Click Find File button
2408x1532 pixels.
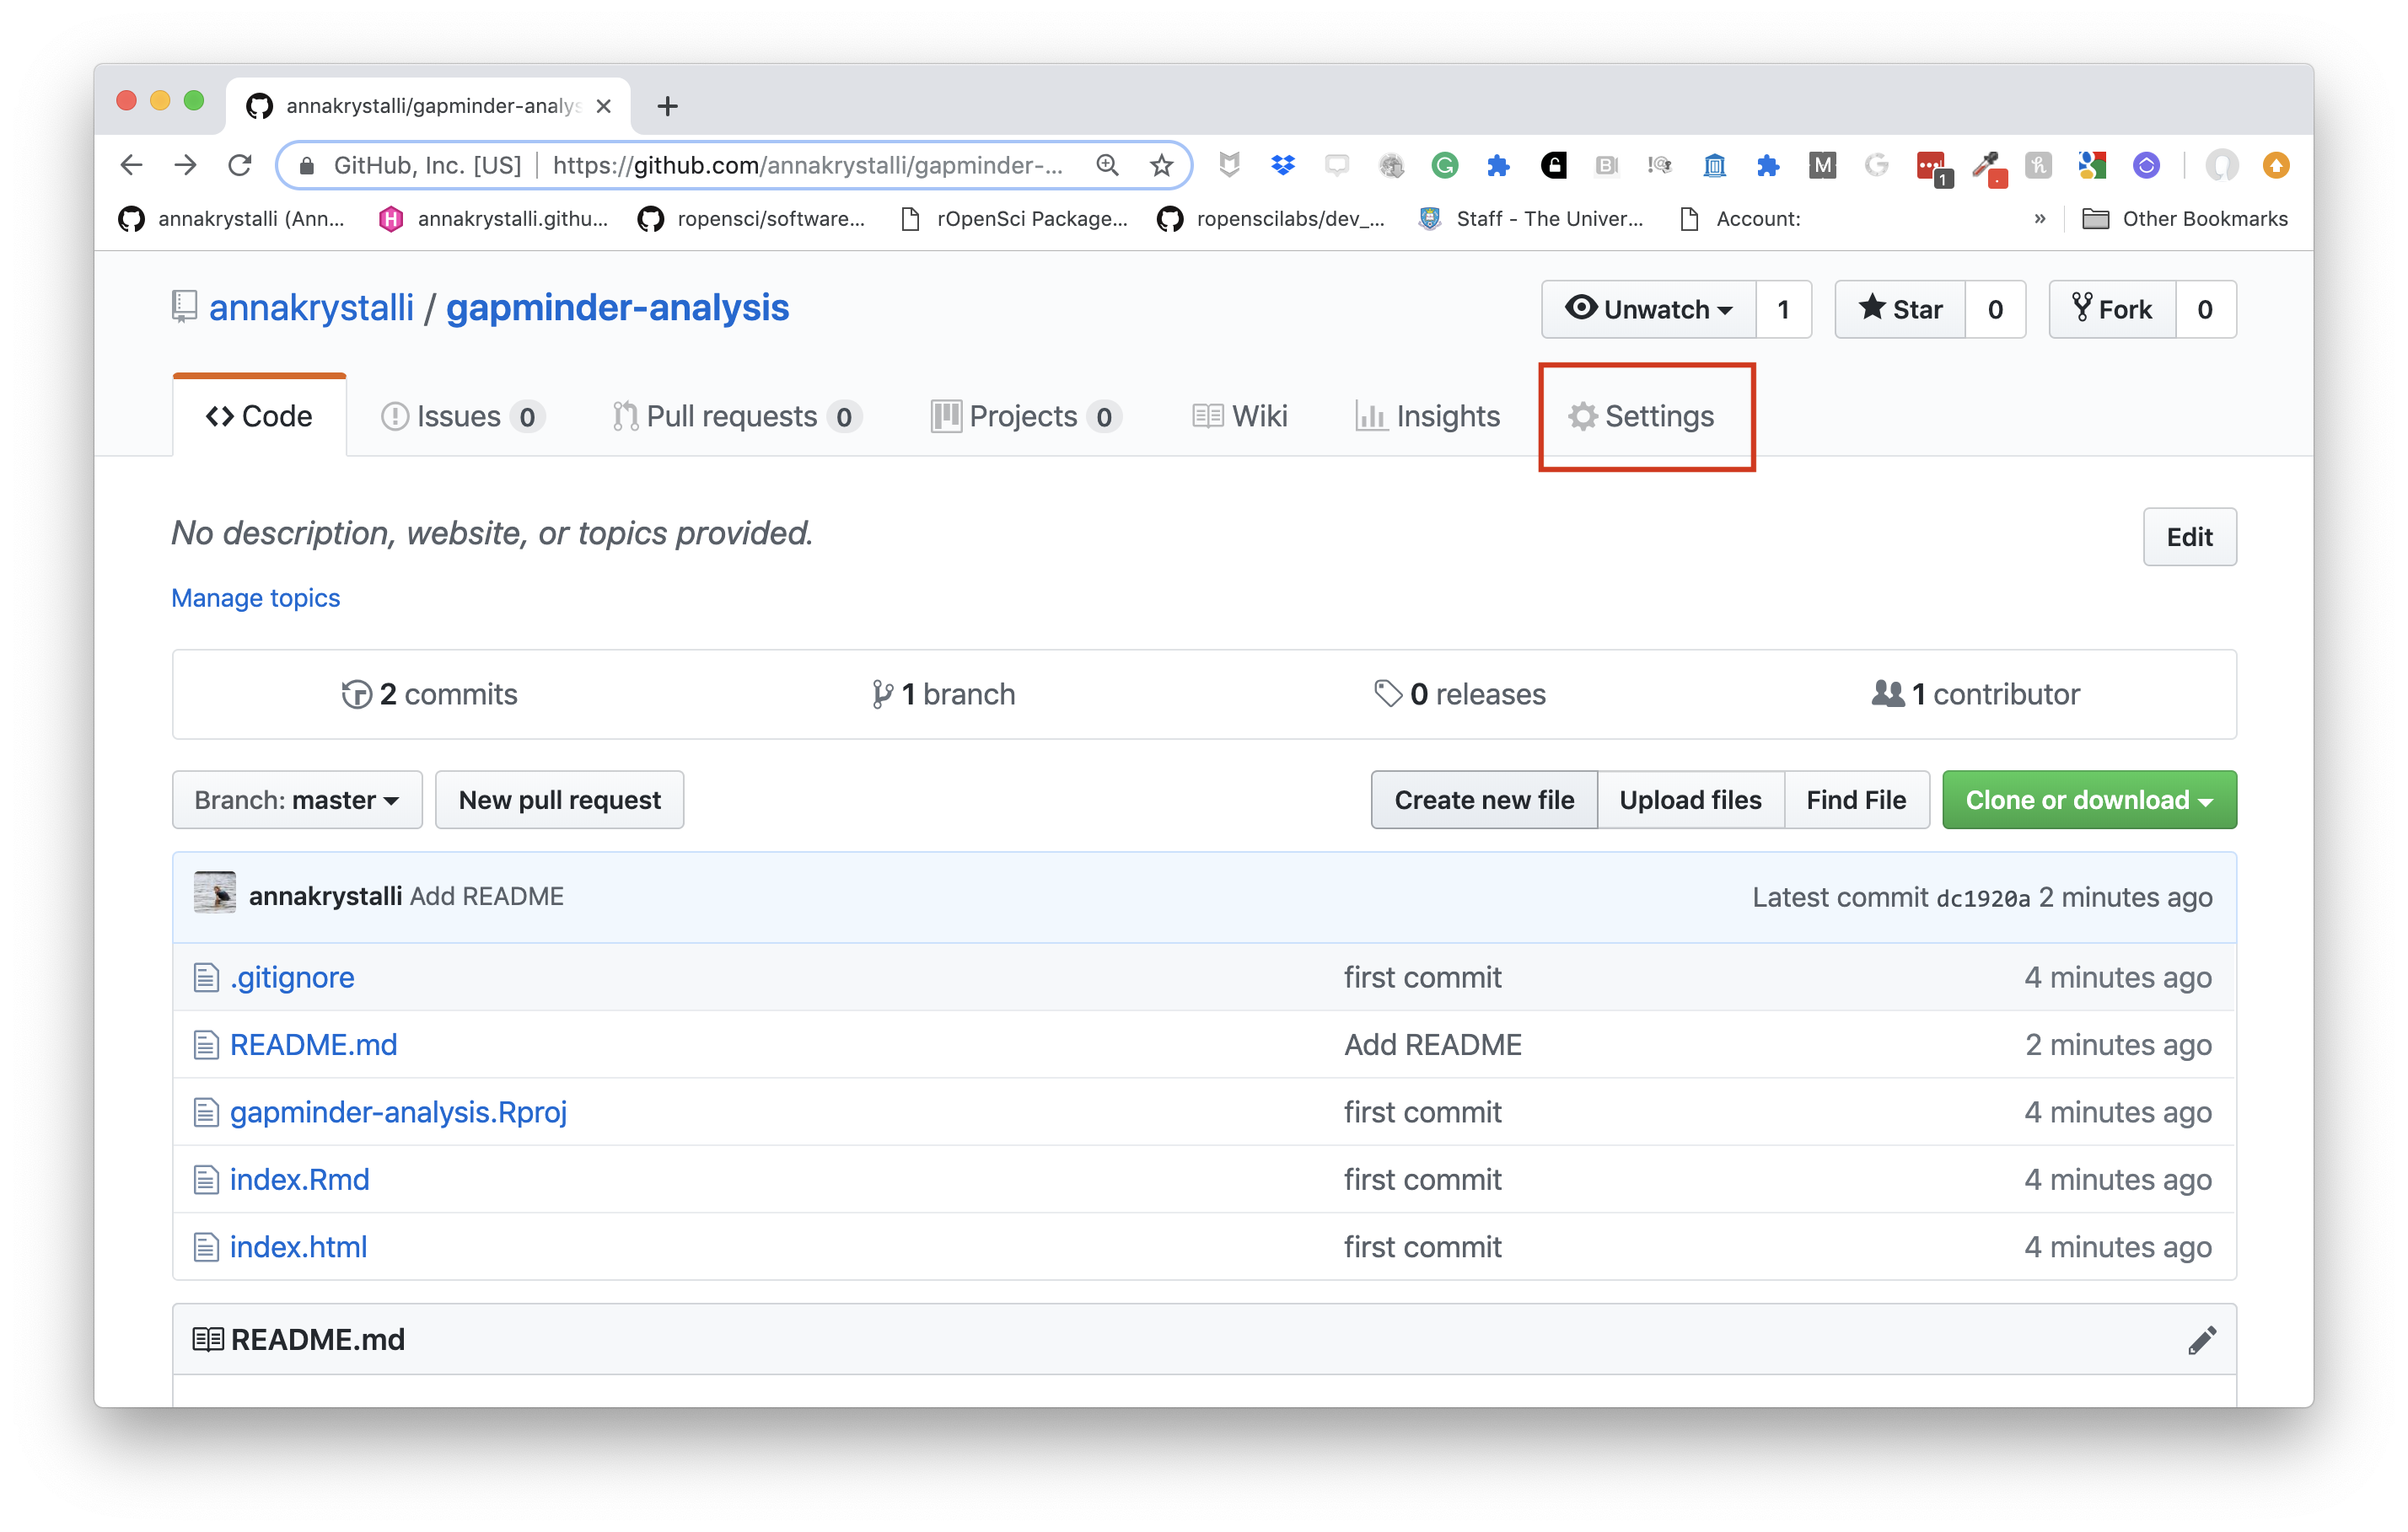pos(1856,800)
